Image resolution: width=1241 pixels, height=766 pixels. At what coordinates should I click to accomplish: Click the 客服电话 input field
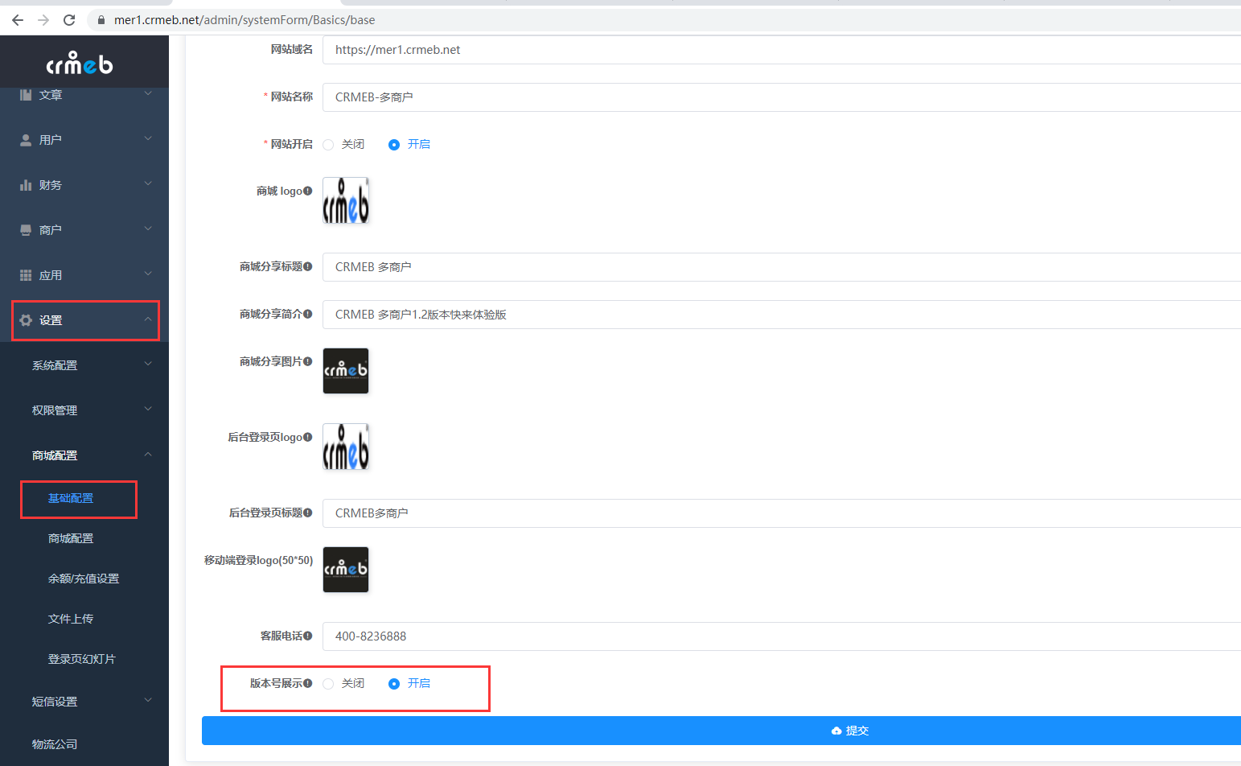click(x=782, y=636)
